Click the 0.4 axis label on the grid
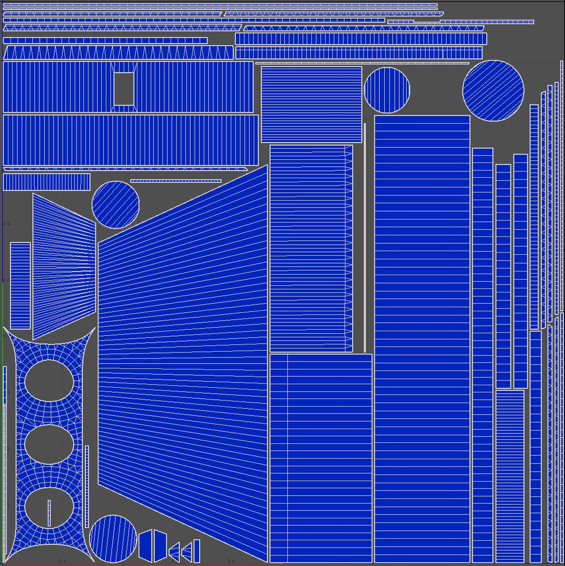The width and height of the screenshot is (565, 566). coord(231,561)
